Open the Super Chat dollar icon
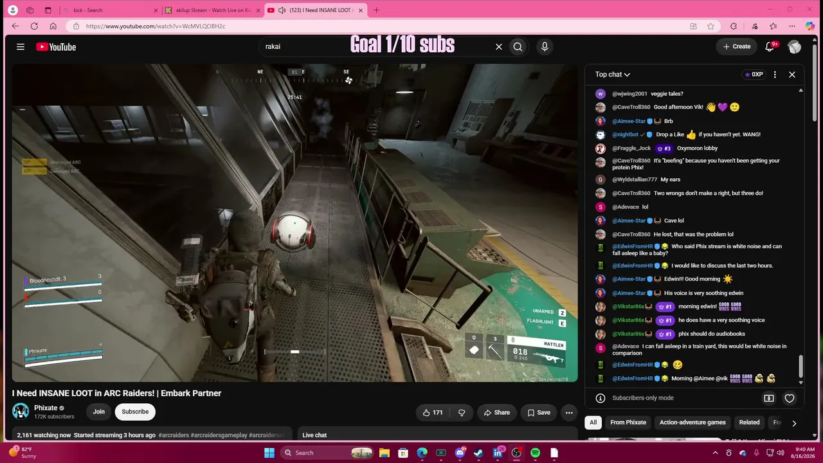Image resolution: width=823 pixels, height=463 pixels. 769,398
